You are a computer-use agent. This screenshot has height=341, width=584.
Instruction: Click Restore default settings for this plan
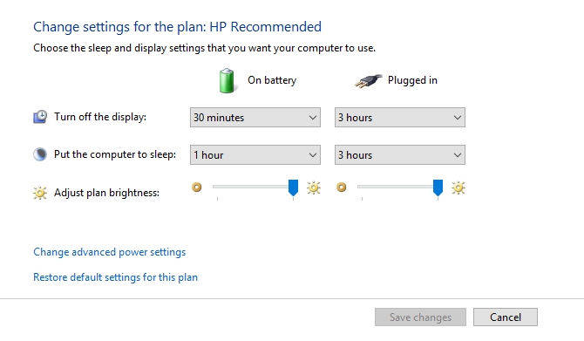point(115,277)
